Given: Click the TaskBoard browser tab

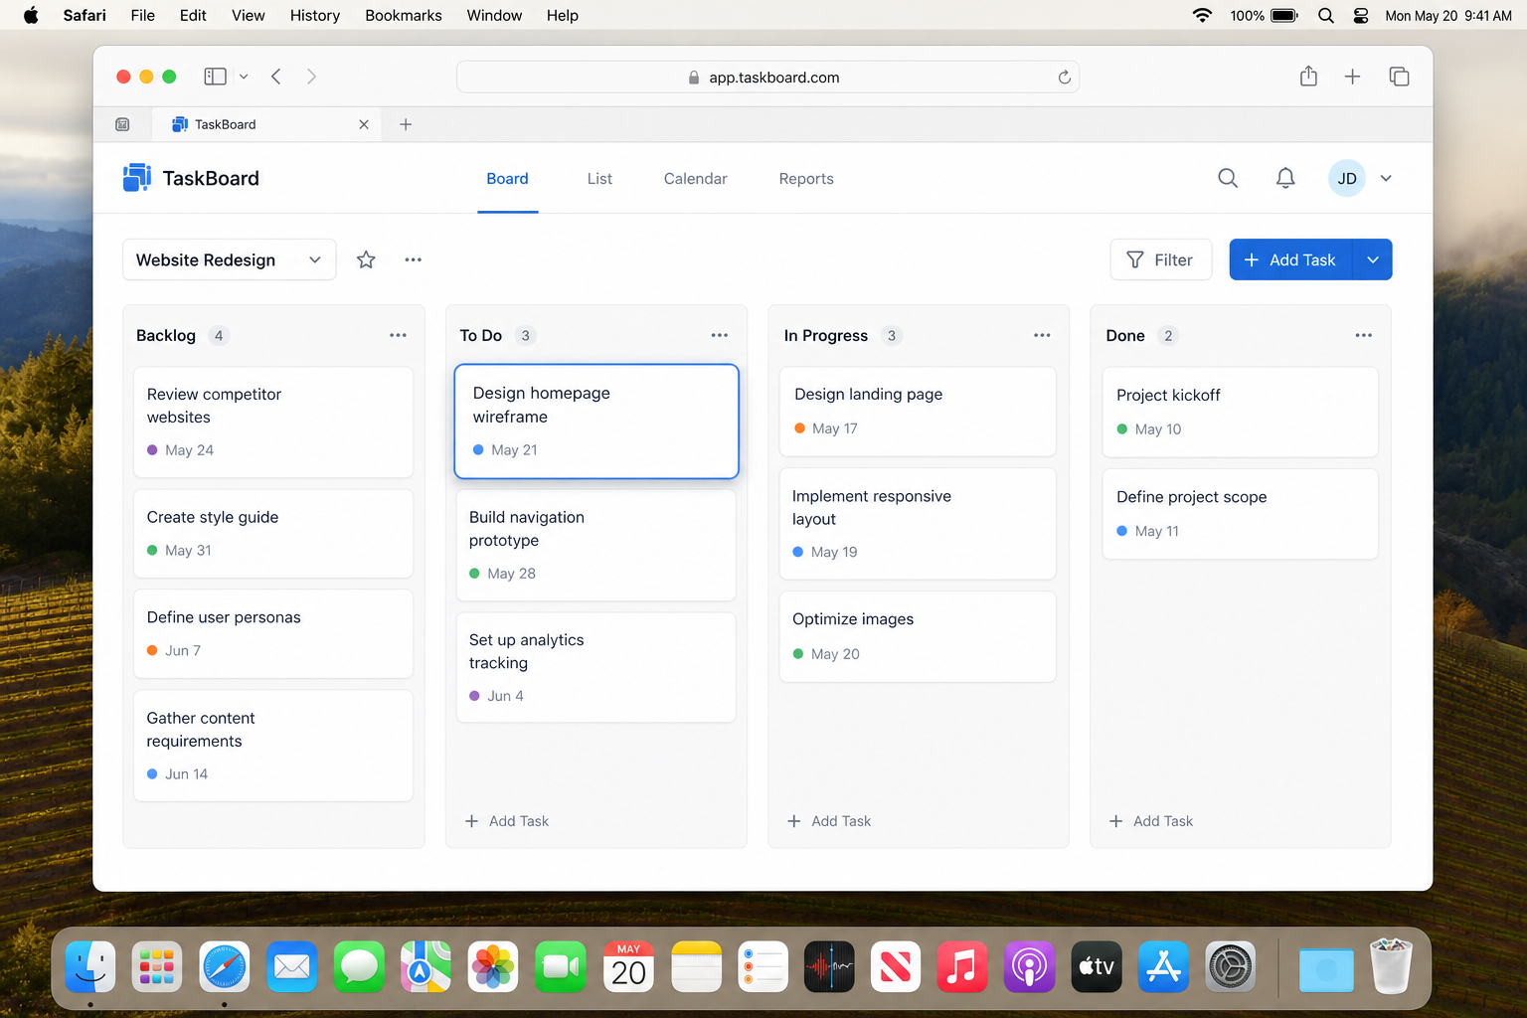Looking at the screenshot, I should tap(266, 124).
